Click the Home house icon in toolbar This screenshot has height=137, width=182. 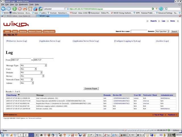pyautogui.click(x=40, y=9)
